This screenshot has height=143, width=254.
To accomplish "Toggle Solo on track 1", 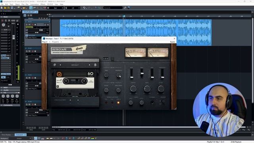I will pos(27,25).
